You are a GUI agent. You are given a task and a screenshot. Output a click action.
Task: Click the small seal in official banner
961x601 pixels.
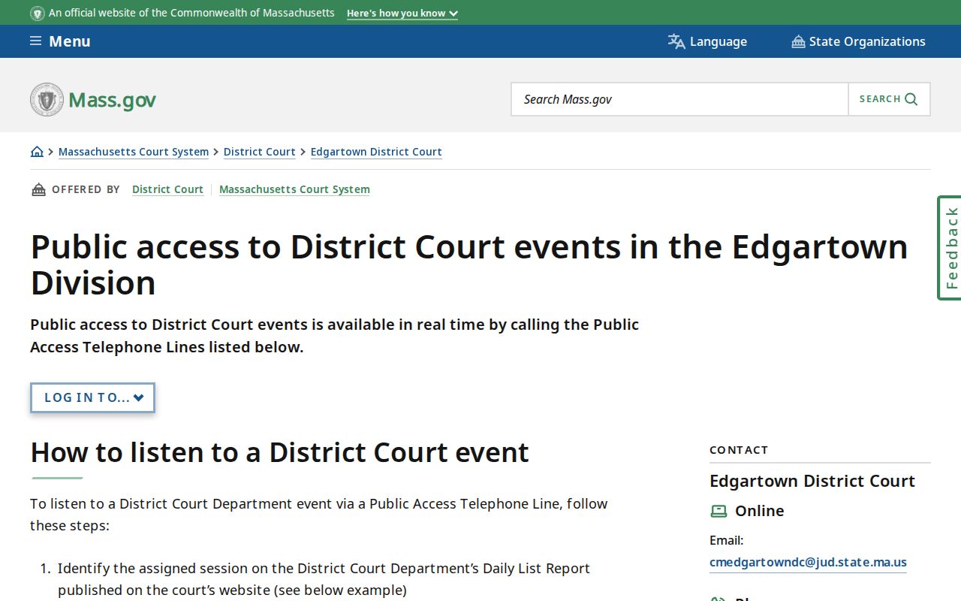coord(38,13)
